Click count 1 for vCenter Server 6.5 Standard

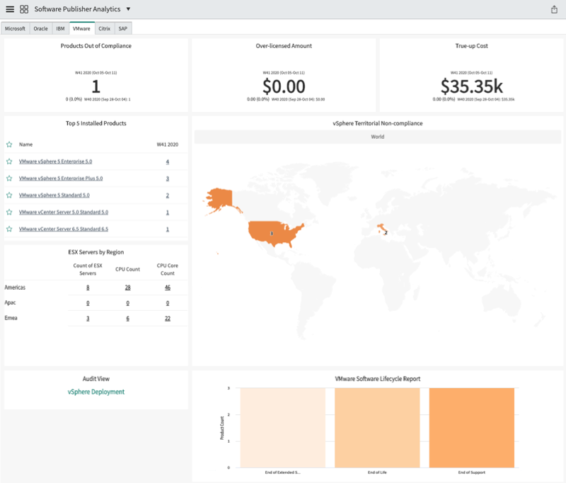(x=168, y=229)
